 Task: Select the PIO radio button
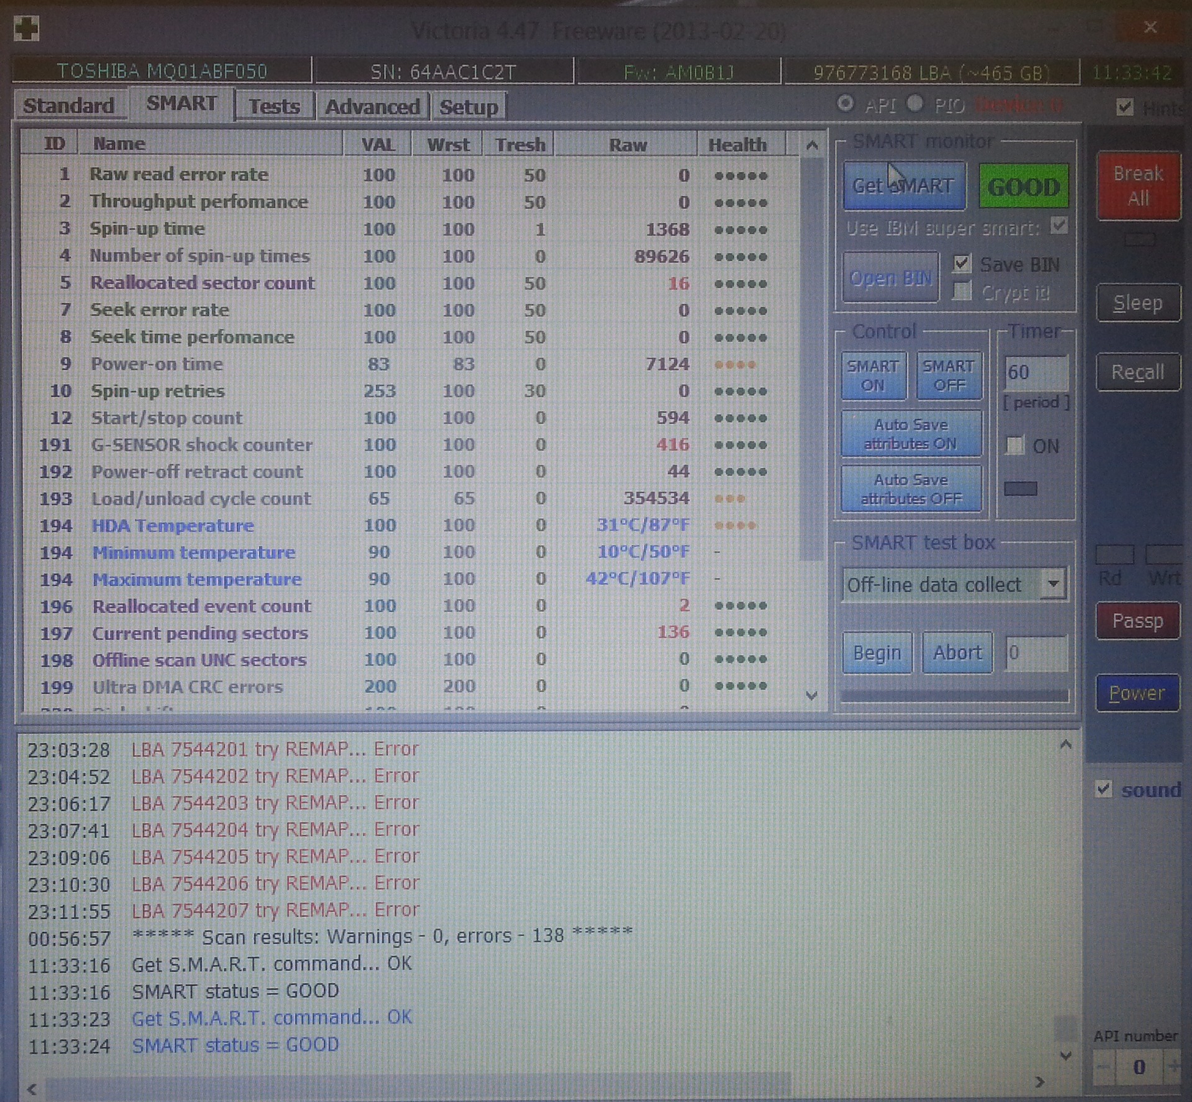click(915, 104)
